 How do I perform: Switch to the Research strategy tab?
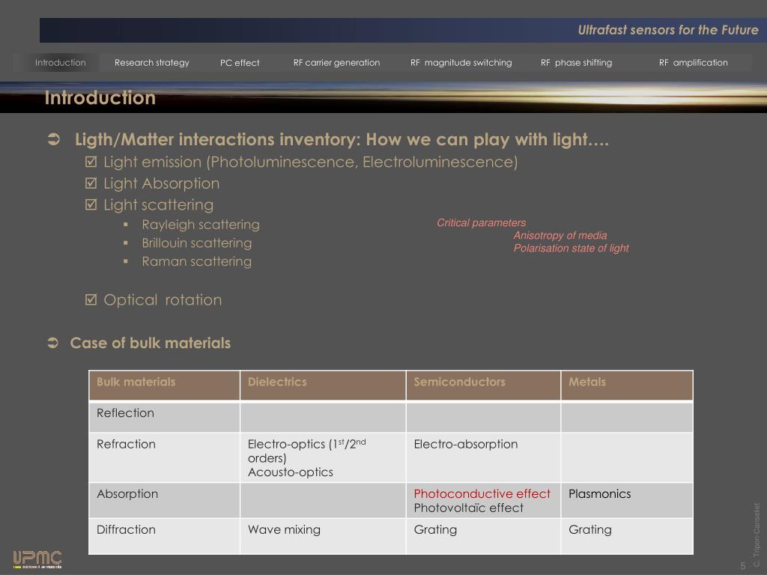(x=151, y=63)
